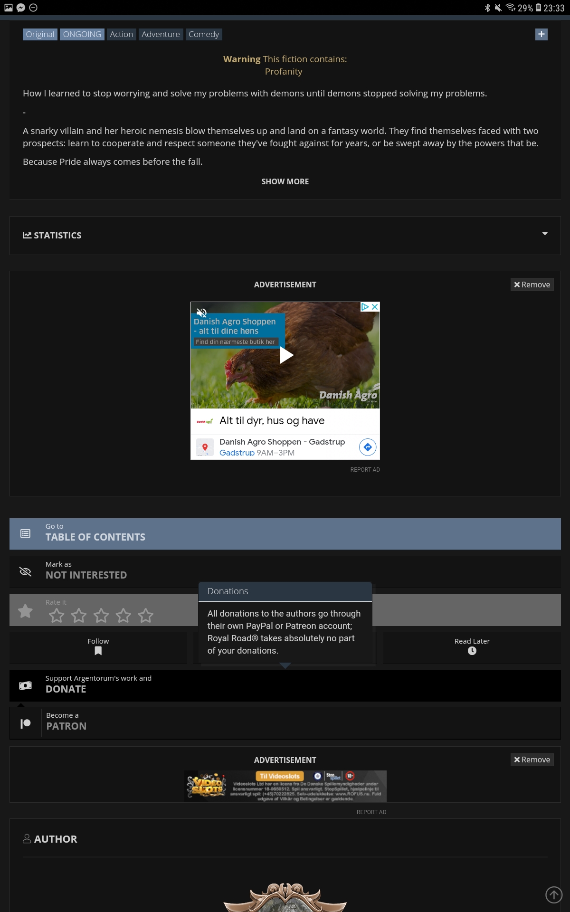Open the Adventure genre tag

click(x=161, y=34)
